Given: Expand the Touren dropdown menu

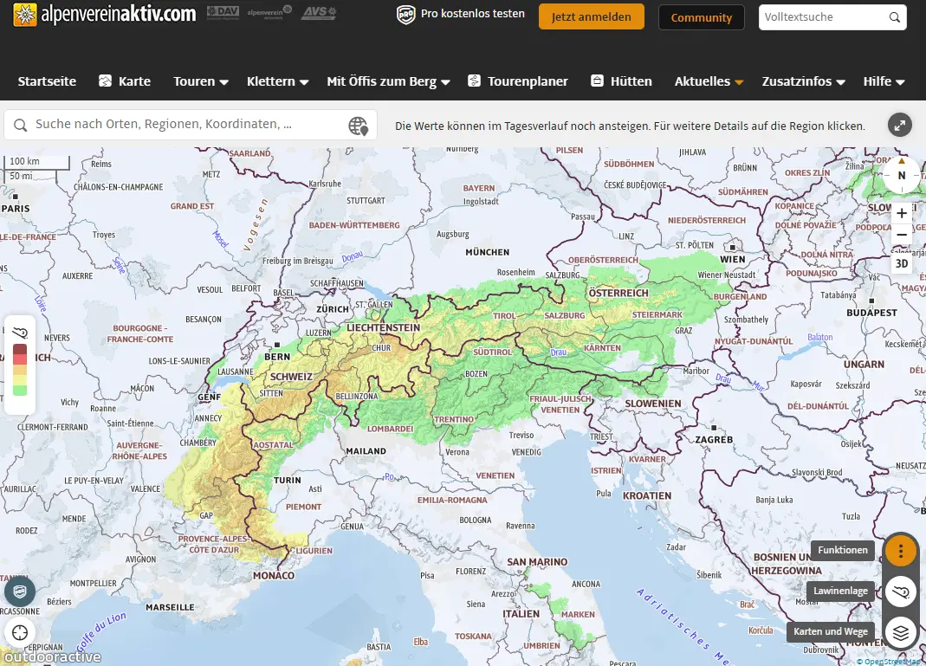Looking at the screenshot, I should (x=201, y=81).
